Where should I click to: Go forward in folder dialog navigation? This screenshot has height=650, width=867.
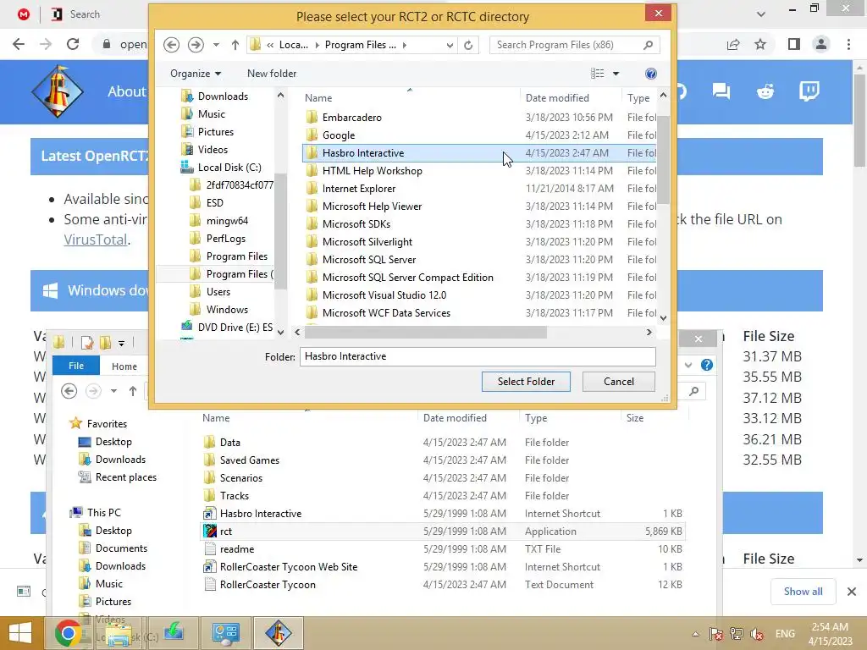tap(196, 45)
